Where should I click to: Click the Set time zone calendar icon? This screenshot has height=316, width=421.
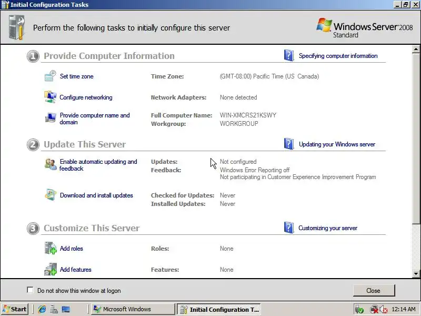point(50,76)
